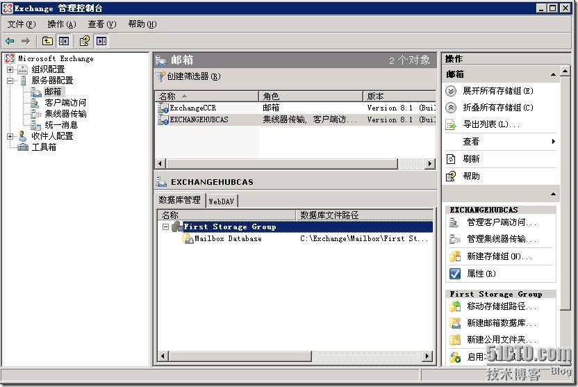The height and width of the screenshot is (387, 578).
Task: Sort by 数据库文件路径 column header
Action: pos(364,215)
